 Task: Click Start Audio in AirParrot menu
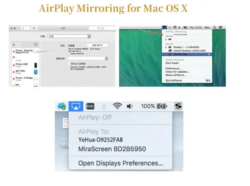coord(172,63)
